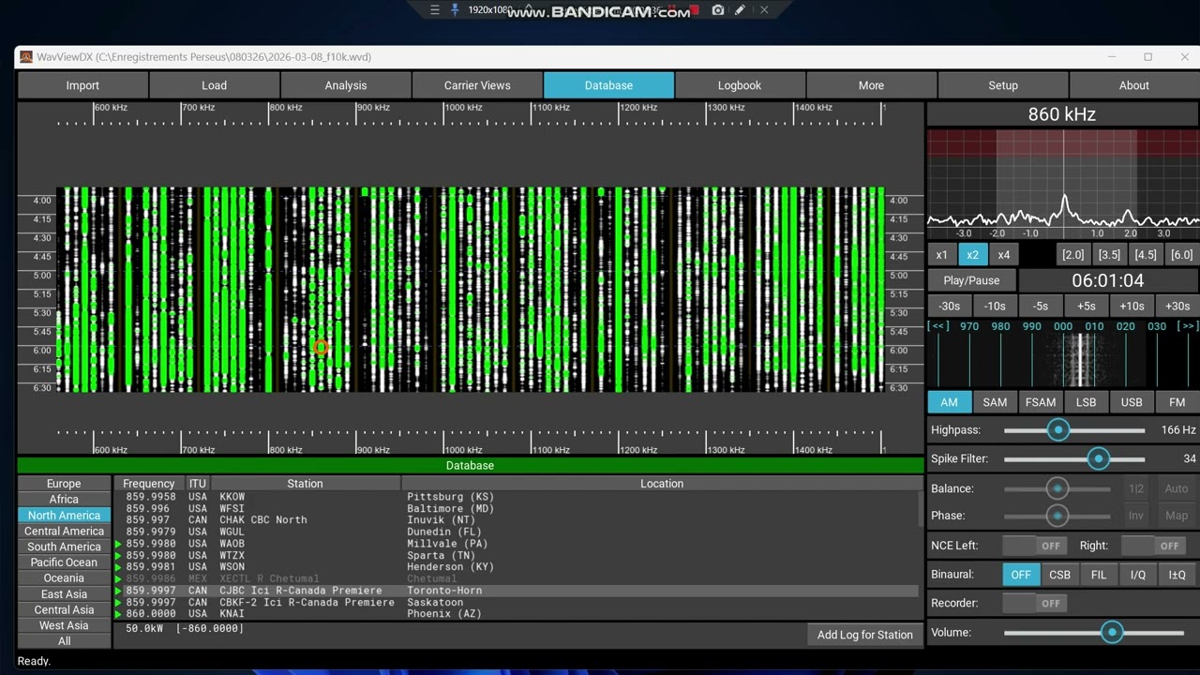Click the orange marker on the waterfall
Image resolution: width=1200 pixels, height=675 pixels.
click(320, 348)
